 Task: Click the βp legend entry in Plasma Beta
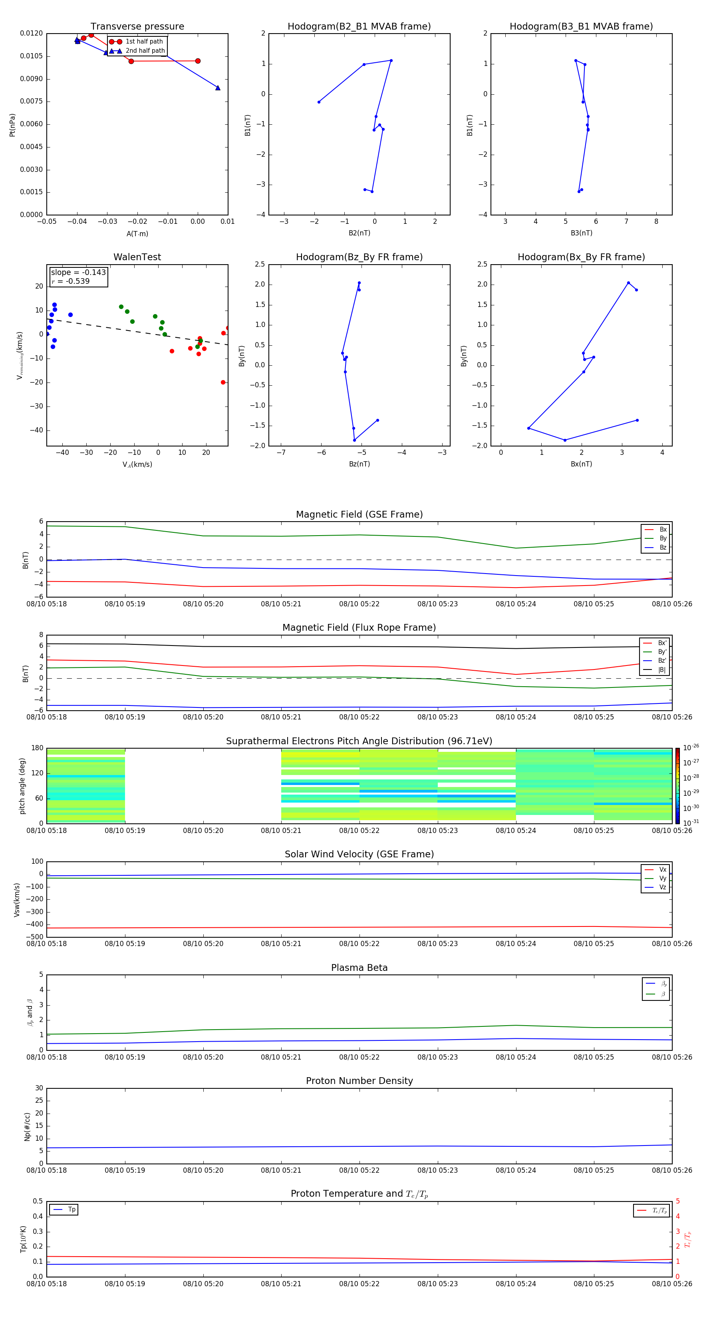pos(656,984)
